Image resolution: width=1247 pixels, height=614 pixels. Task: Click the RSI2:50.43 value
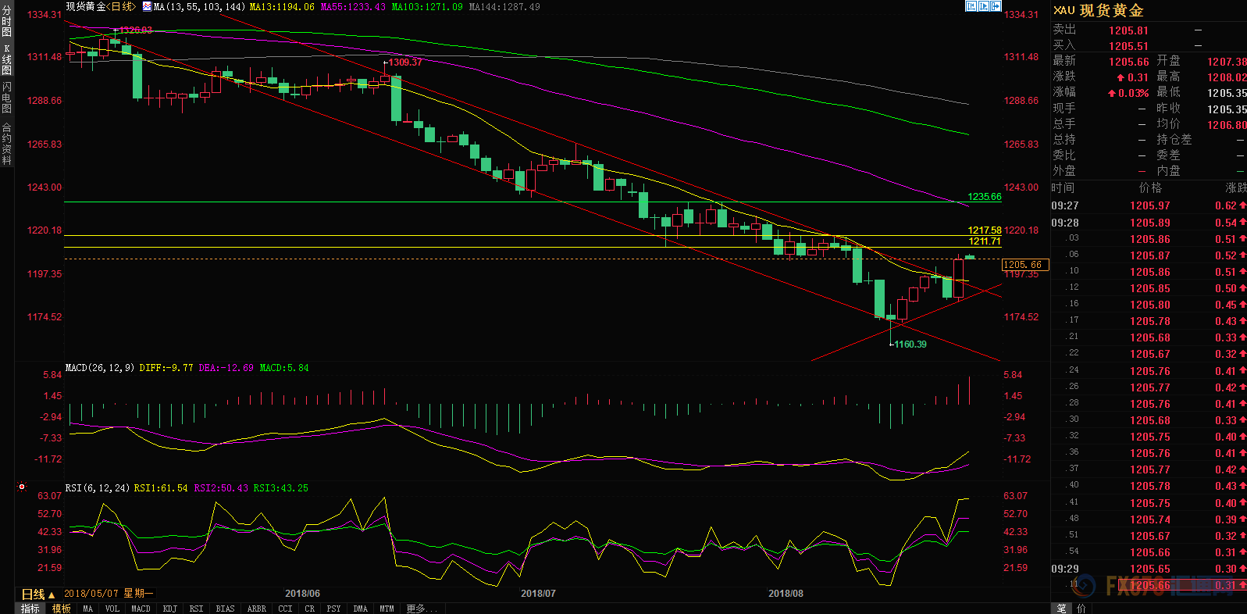[221, 487]
